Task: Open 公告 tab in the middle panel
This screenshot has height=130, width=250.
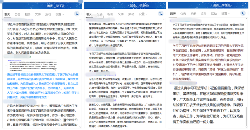Action: coord(101,14)
